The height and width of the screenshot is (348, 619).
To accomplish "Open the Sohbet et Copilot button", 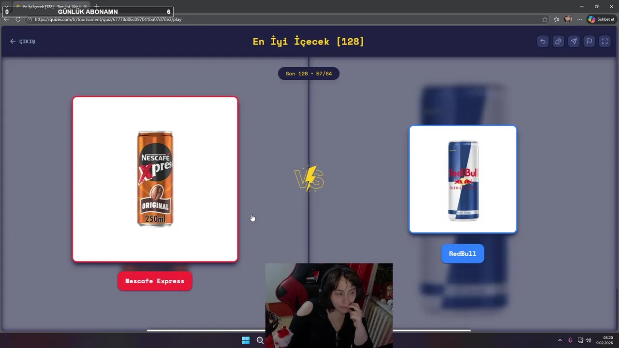I will pyautogui.click(x=601, y=19).
